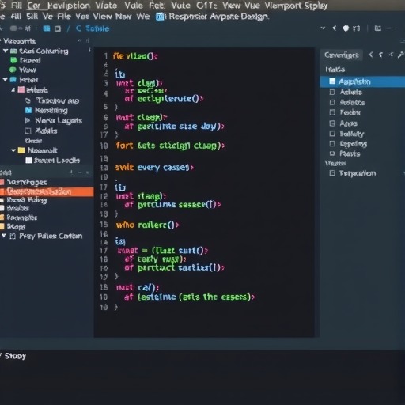Click the left chevron beside Cavenfigrs tab

click(x=371, y=55)
